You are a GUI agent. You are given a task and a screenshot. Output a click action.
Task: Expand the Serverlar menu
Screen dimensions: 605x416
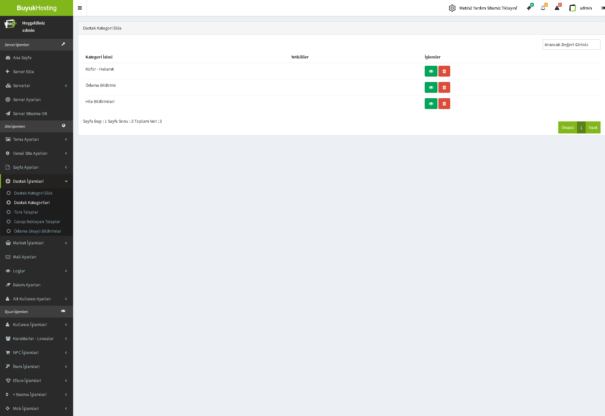coord(37,85)
